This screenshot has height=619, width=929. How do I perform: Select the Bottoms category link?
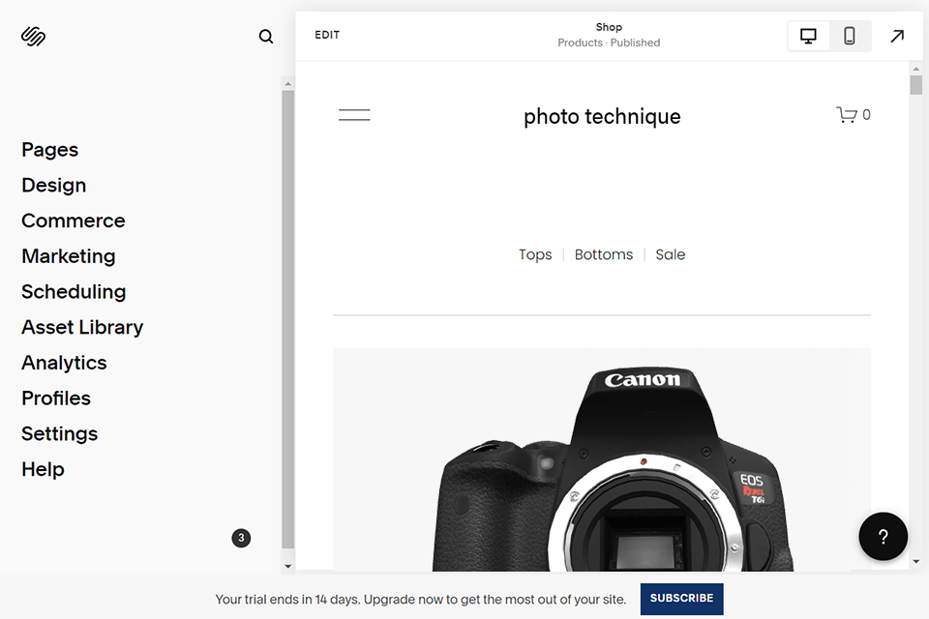click(603, 254)
